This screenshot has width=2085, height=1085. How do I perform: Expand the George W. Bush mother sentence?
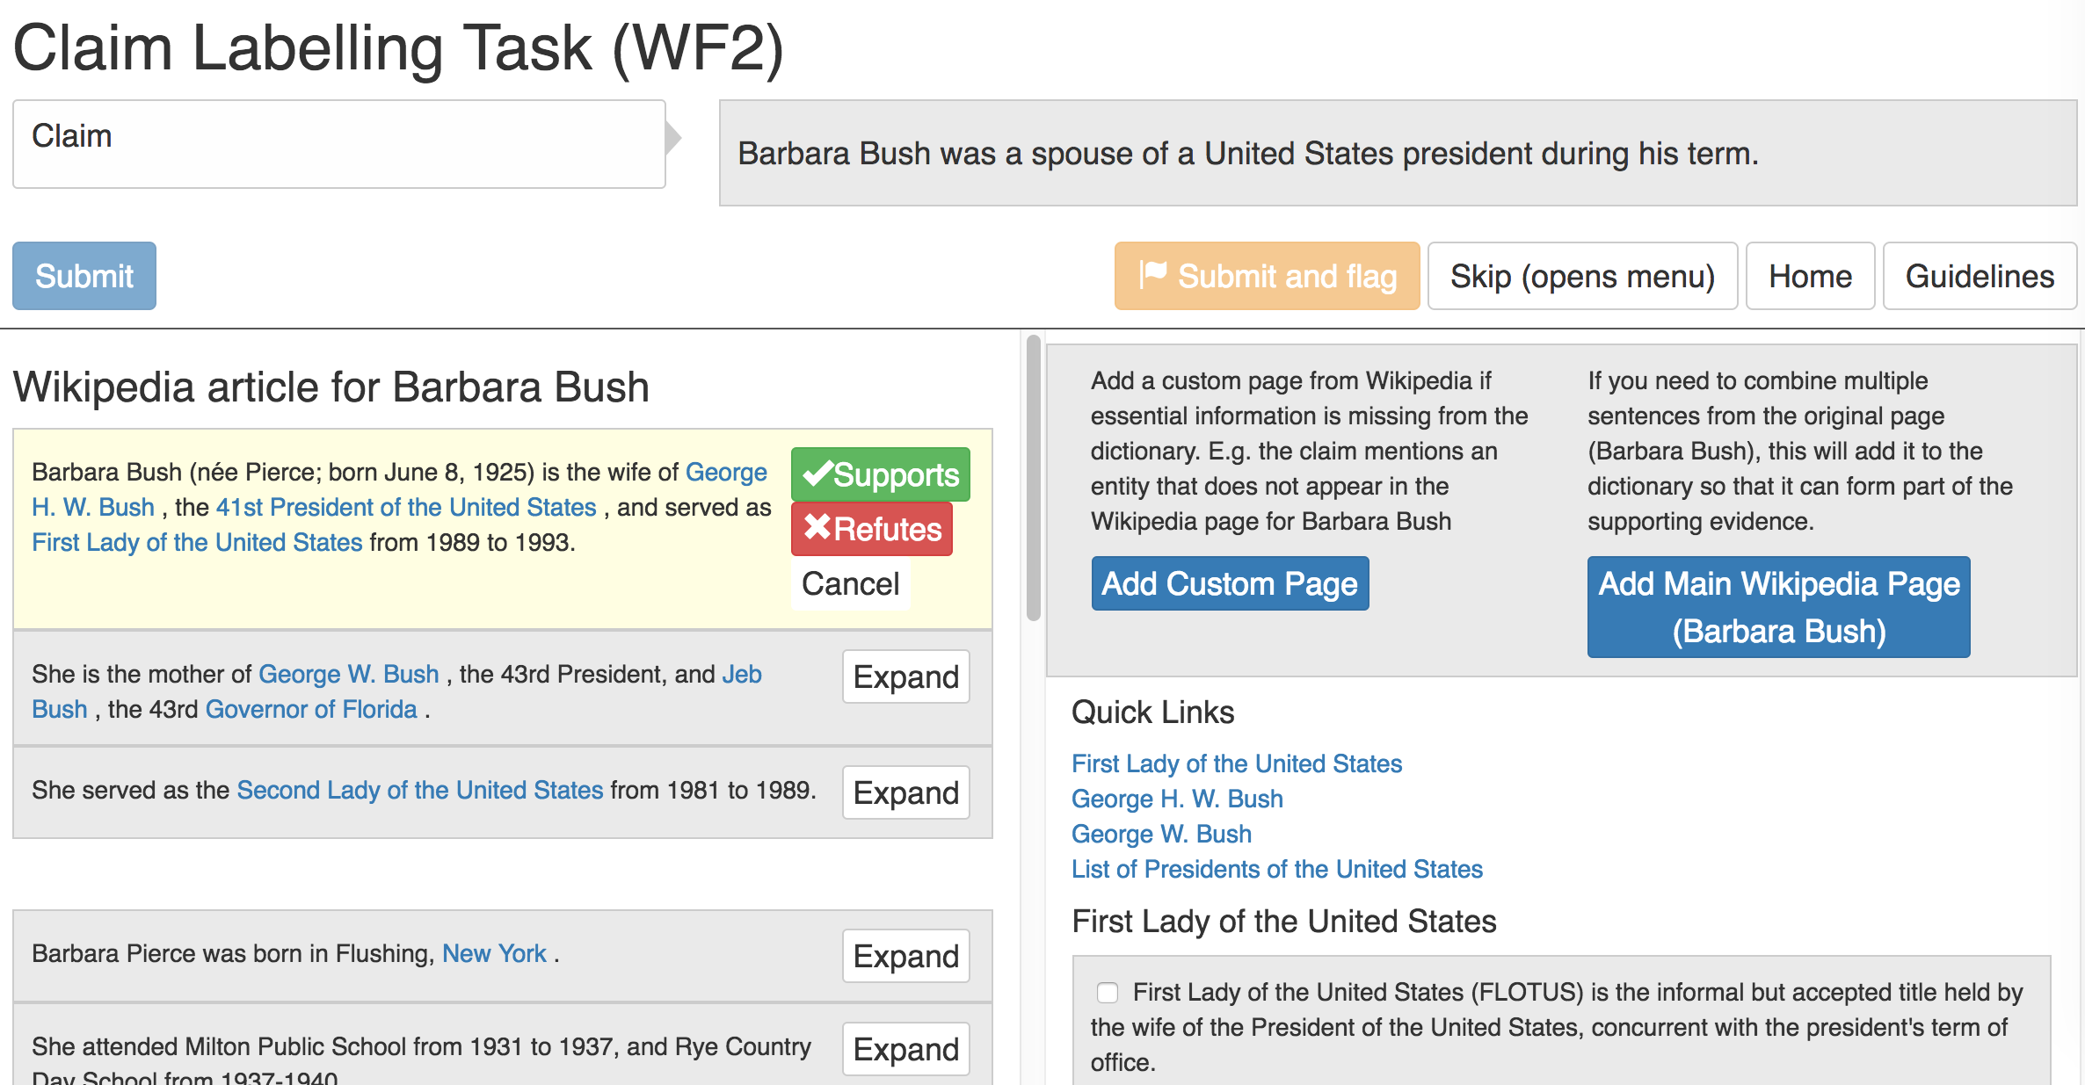905,676
